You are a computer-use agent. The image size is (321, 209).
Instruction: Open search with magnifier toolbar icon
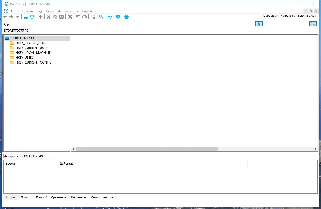pyautogui.click(x=101, y=17)
